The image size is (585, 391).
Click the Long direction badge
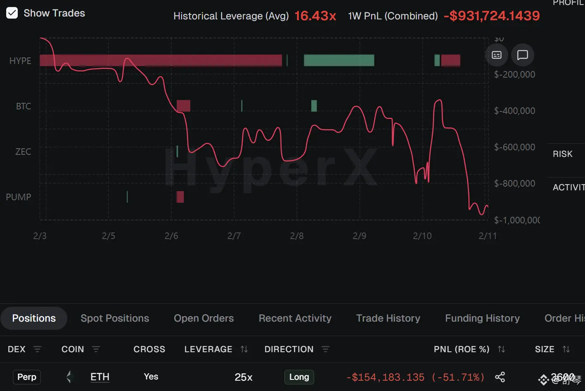point(299,377)
